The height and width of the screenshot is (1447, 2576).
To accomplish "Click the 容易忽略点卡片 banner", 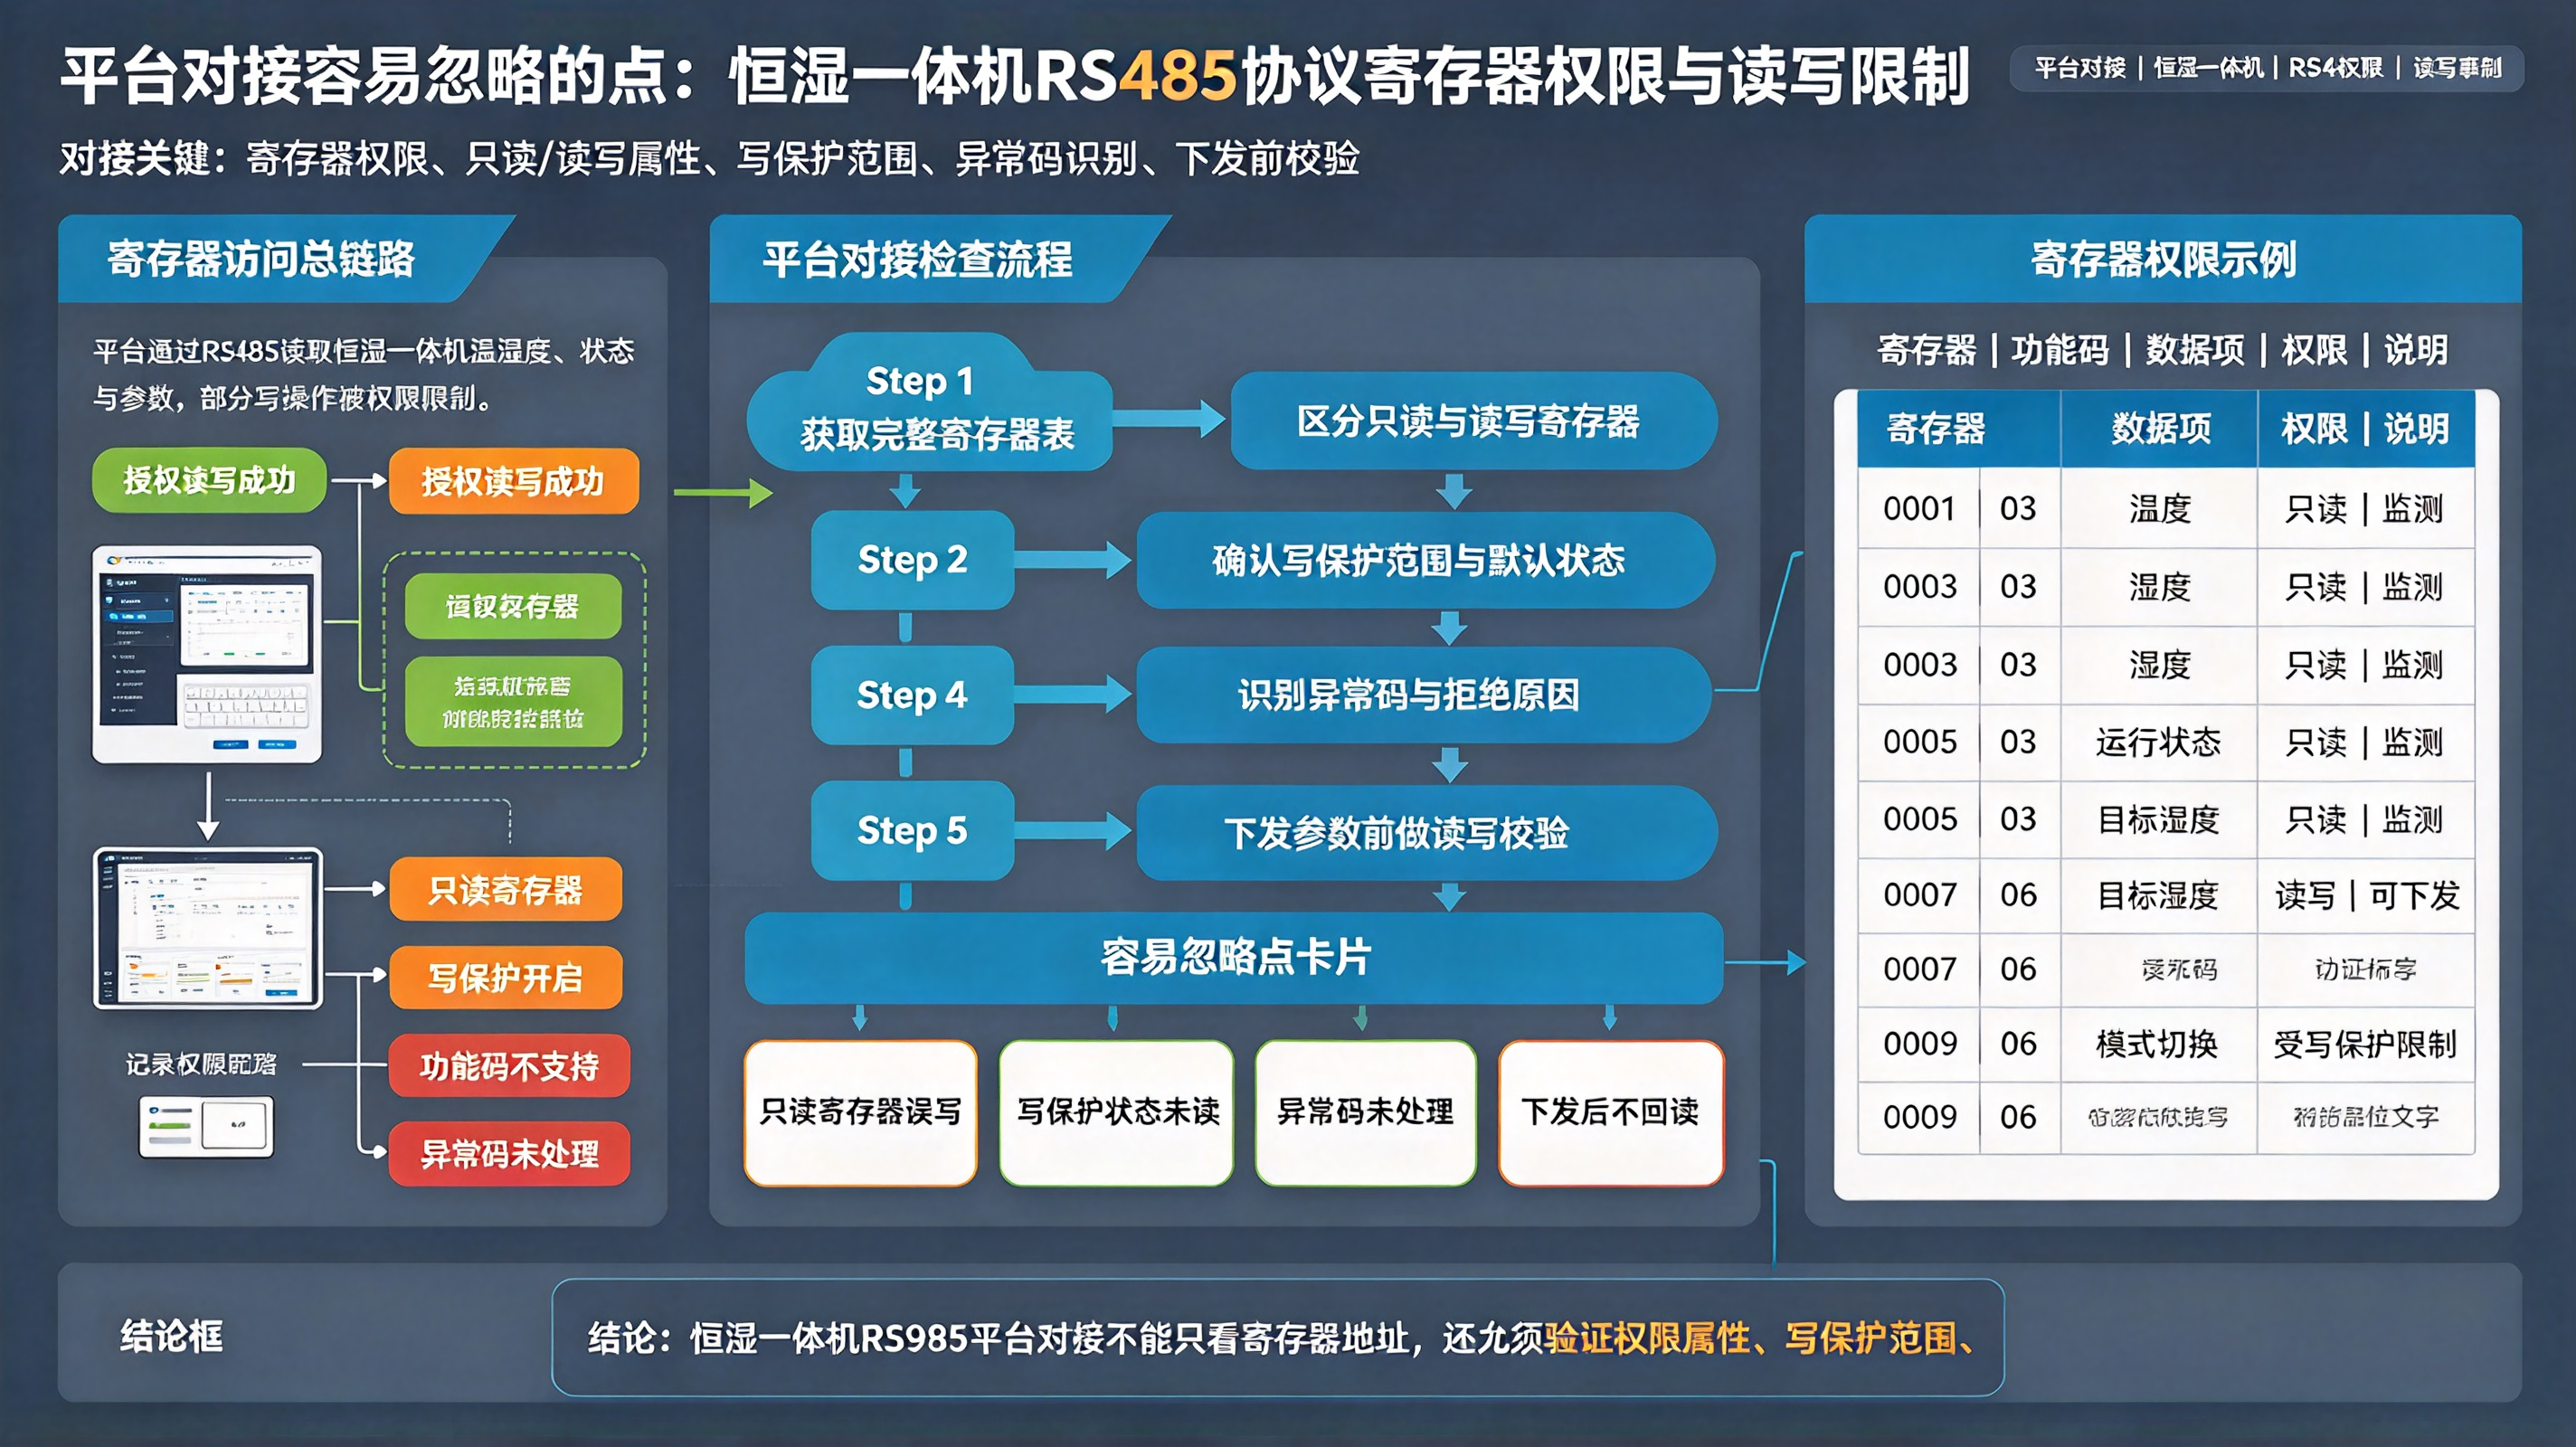I will click(x=1234, y=958).
